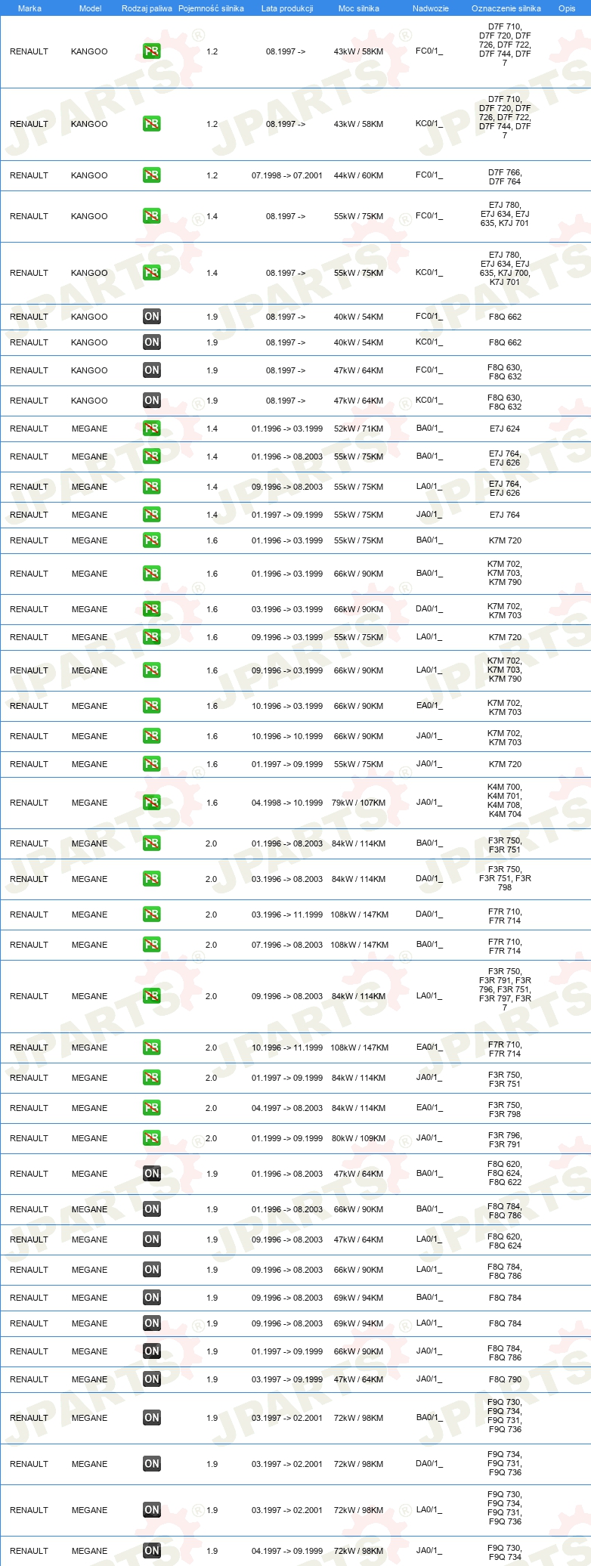The image size is (591, 1566).
Task: Click the Marka column header
Action: click(29, 8)
